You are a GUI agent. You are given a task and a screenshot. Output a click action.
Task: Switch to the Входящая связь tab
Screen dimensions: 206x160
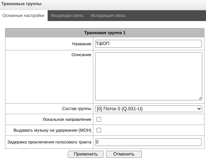point(67,15)
